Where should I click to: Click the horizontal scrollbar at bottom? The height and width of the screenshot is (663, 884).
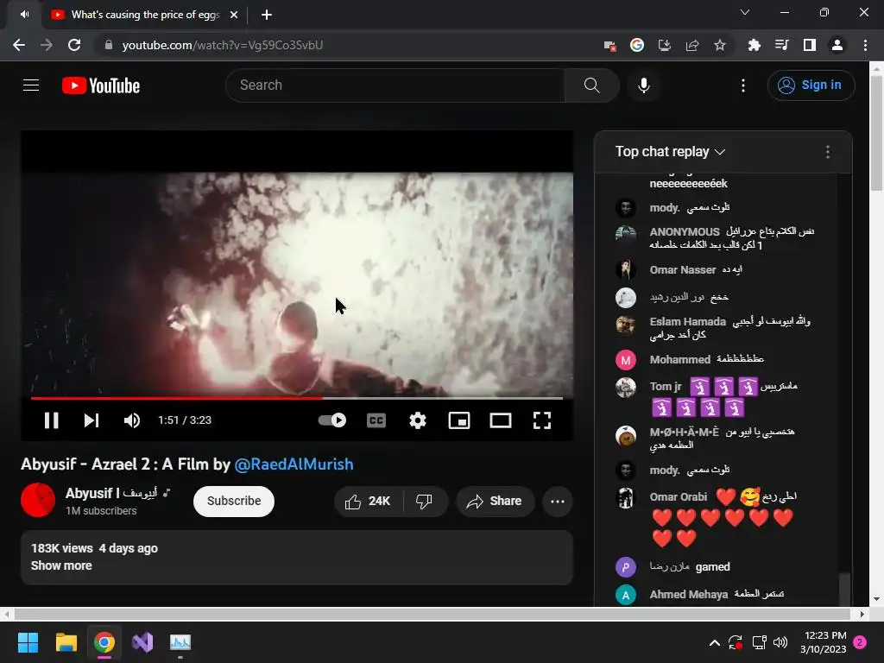tap(433, 614)
